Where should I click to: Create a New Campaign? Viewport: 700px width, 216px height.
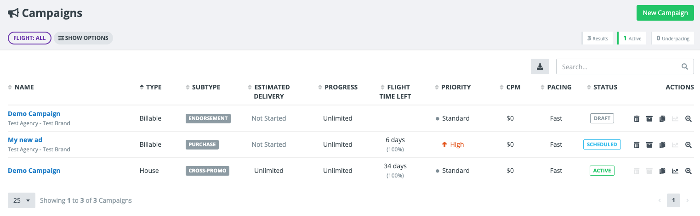[665, 13]
